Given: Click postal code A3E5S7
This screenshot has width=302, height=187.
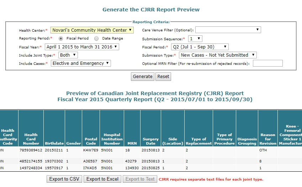Looking at the screenshot, I should [90, 161].
